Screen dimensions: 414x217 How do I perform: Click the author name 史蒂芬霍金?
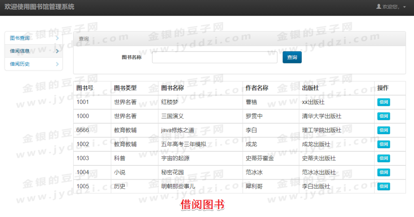[x=260, y=158]
